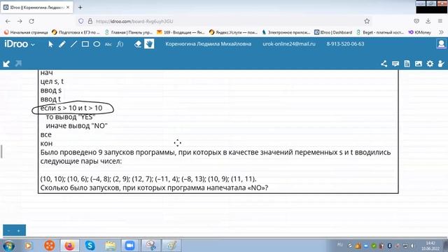Open iDroo board settings gear
Viewport: 448px width, 252px height.
pos(430,64)
